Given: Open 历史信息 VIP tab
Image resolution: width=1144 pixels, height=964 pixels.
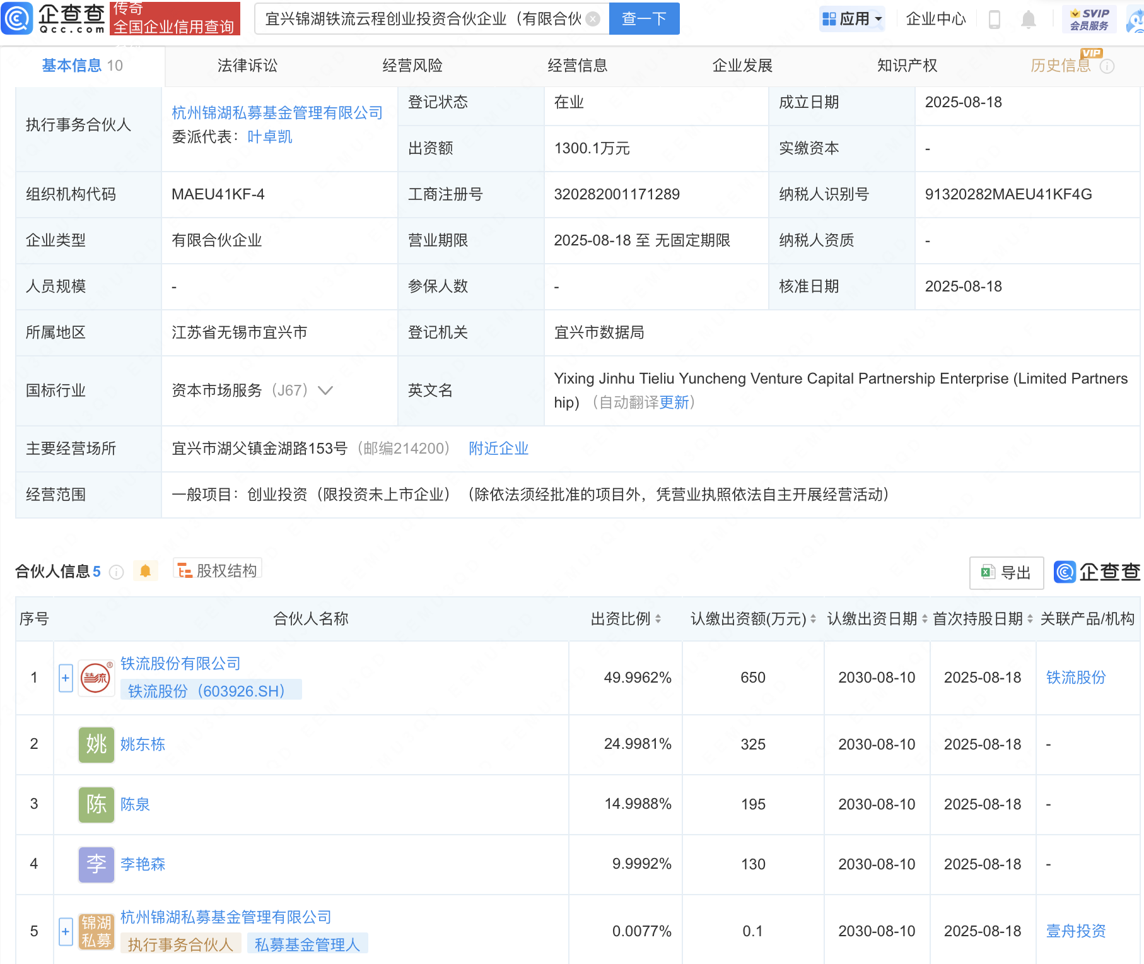Looking at the screenshot, I should tap(1061, 66).
